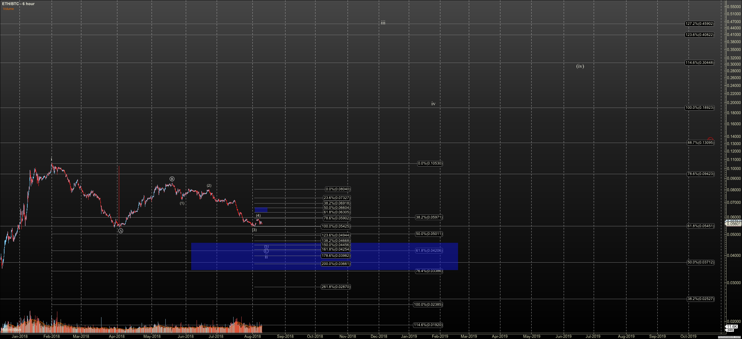Select the wave iv projection label

pos(433,104)
